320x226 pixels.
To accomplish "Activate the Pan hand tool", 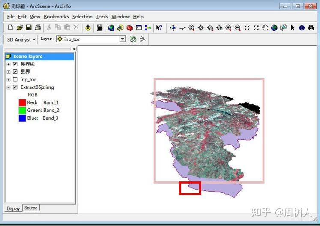I will point(265,28).
